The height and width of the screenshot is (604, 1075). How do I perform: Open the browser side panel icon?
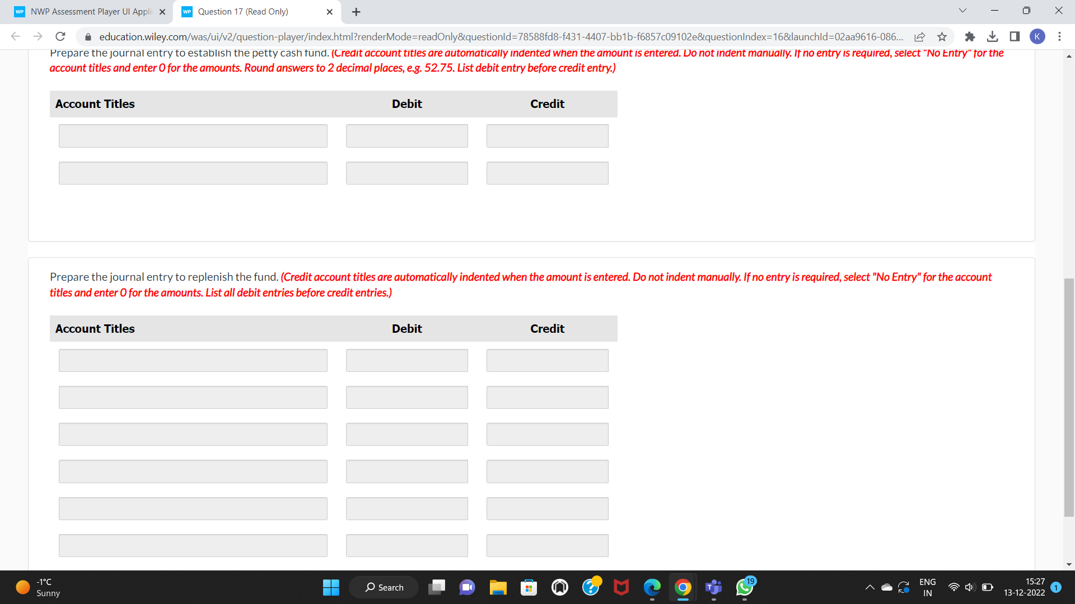coord(1015,36)
